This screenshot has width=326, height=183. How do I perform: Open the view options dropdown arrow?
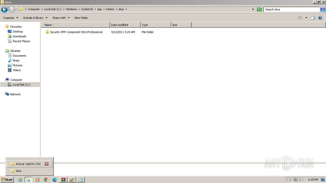(x=306, y=18)
